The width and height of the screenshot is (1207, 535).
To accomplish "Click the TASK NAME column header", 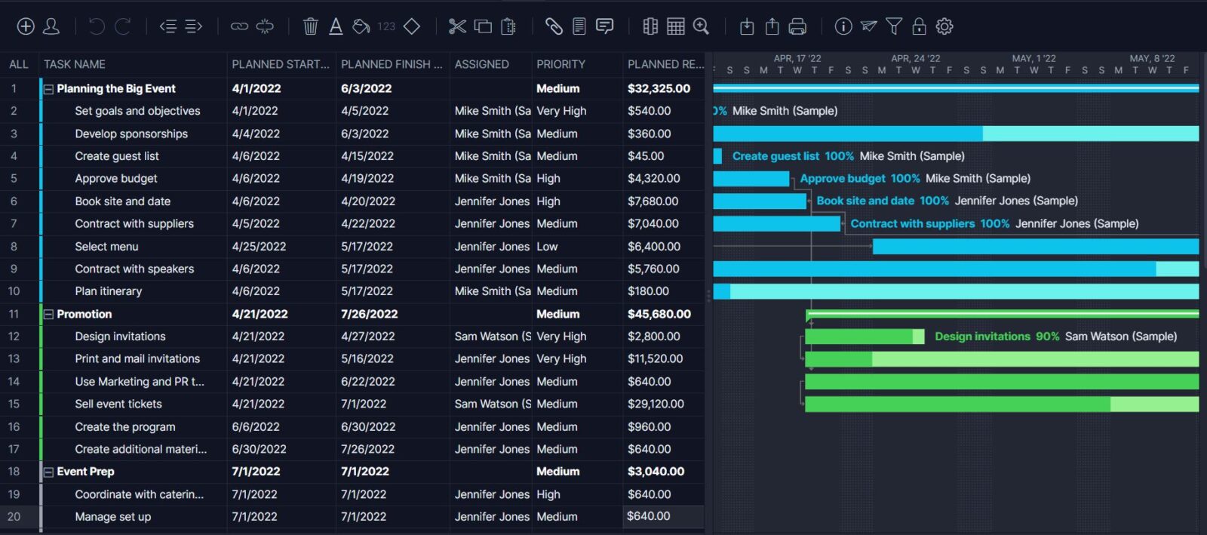I will (75, 64).
